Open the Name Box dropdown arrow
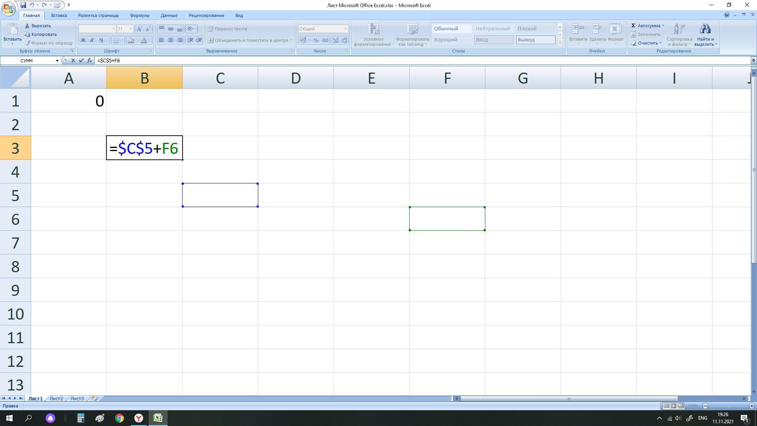Image resolution: width=757 pixels, height=426 pixels. pos(57,60)
